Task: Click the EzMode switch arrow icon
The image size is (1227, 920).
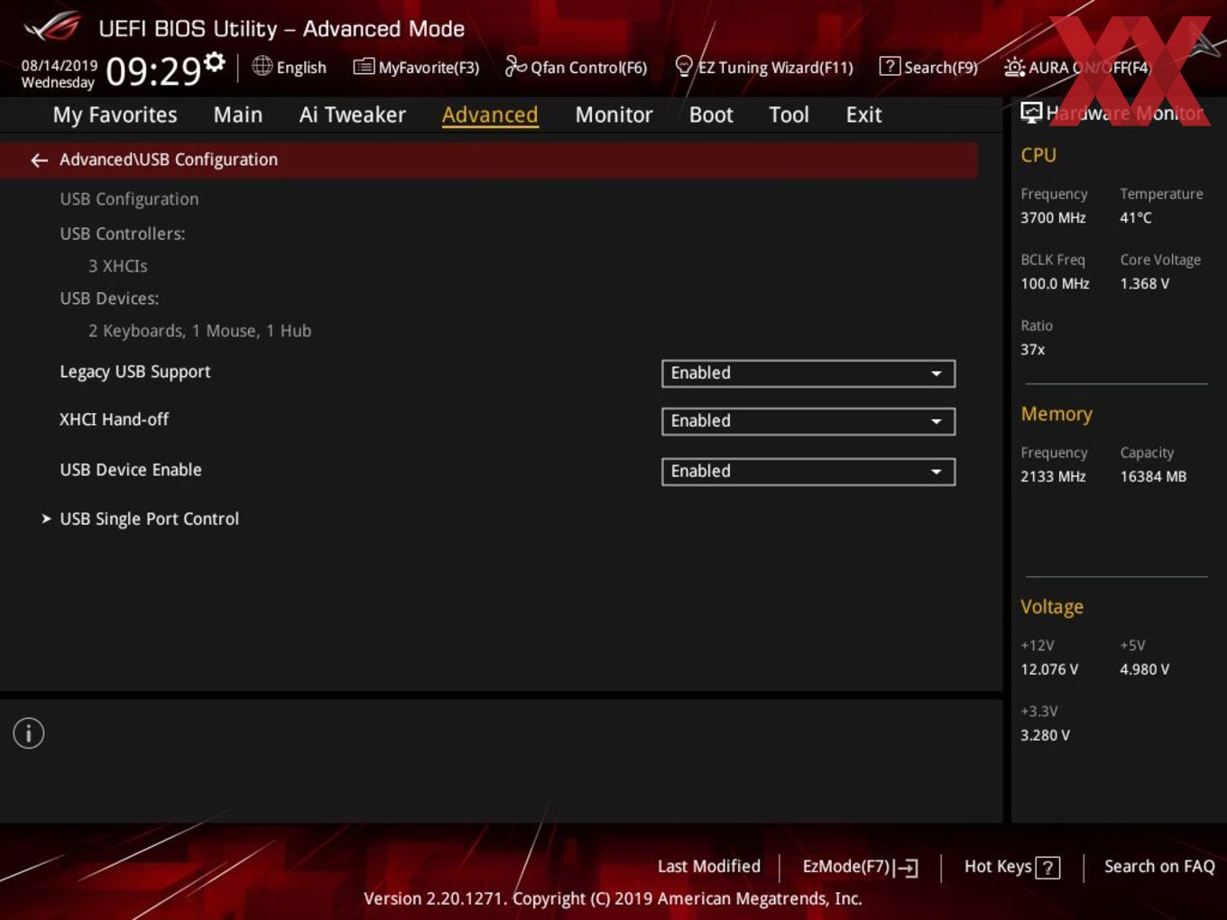Action: click(x=908, y=868)
